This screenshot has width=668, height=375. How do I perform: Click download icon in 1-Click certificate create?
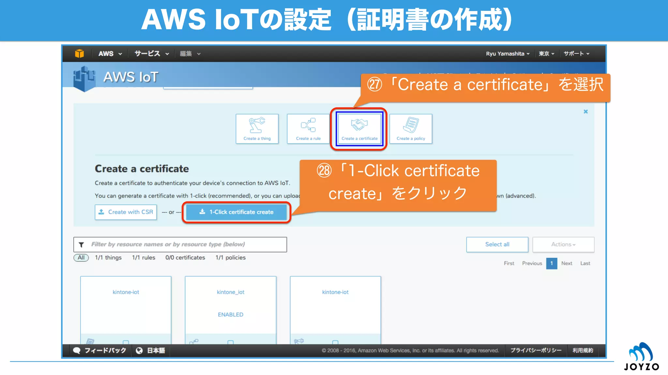(202, 212)
